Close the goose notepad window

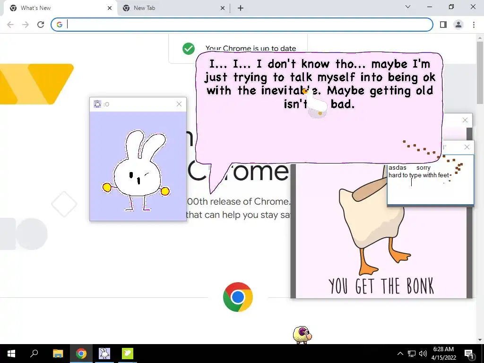467,147
